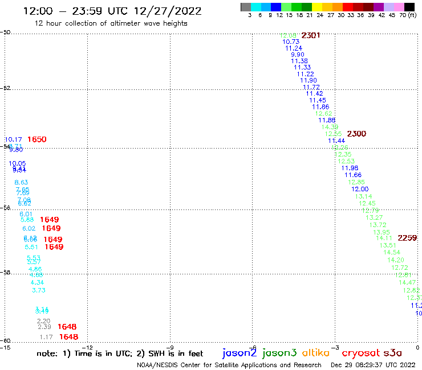Click the date range title at the top
422x370 pixels.
tap(112, 11)
